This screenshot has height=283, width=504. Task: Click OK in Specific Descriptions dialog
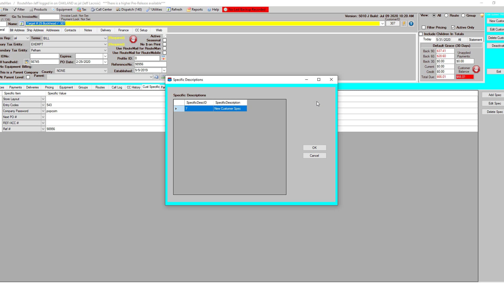[314, 148]
